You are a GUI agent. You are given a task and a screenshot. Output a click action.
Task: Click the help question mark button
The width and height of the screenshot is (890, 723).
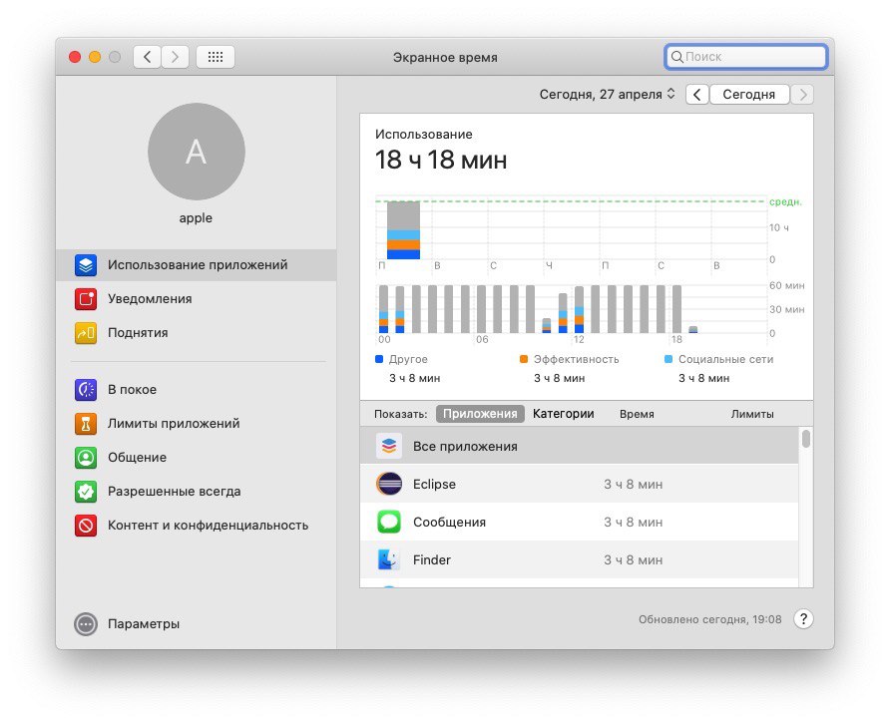point(803,619)
